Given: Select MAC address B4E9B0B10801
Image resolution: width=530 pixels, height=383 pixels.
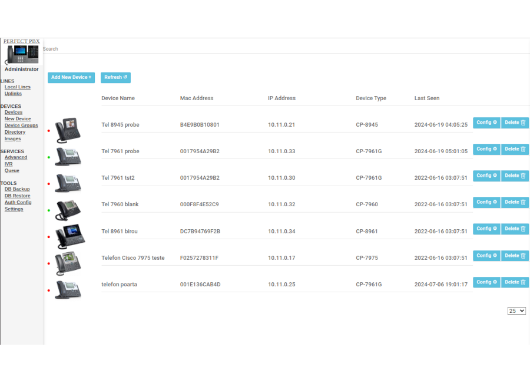Looking at the screenshot, I should tap(200, 125).
